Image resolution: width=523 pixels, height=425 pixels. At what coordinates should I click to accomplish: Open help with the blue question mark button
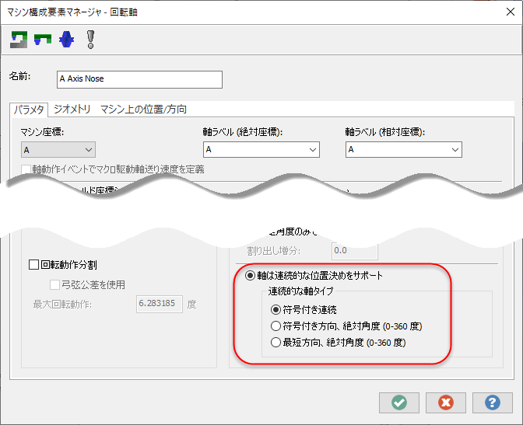coord(493,402)
